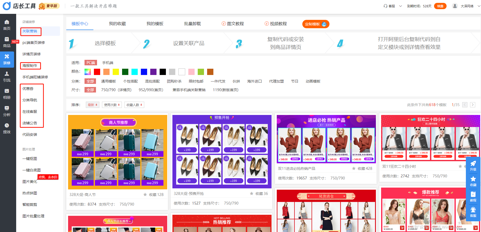Switch to 我的模板 tab
The image size is (481, 232).
[x=155, y=24]
